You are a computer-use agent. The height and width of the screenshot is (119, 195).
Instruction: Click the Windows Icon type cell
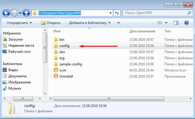click(x=175, y=70)
